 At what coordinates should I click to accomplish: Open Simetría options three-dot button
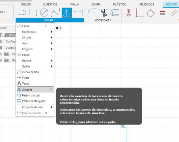click(51, 89)
